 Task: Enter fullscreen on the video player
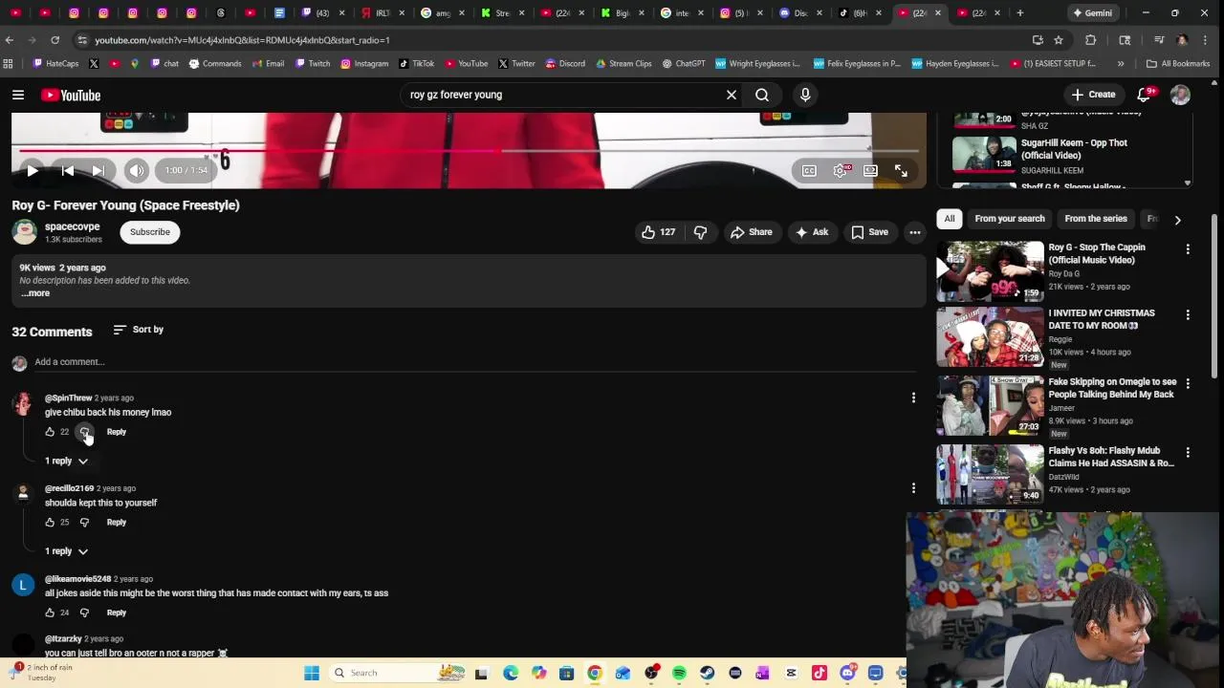901,170
